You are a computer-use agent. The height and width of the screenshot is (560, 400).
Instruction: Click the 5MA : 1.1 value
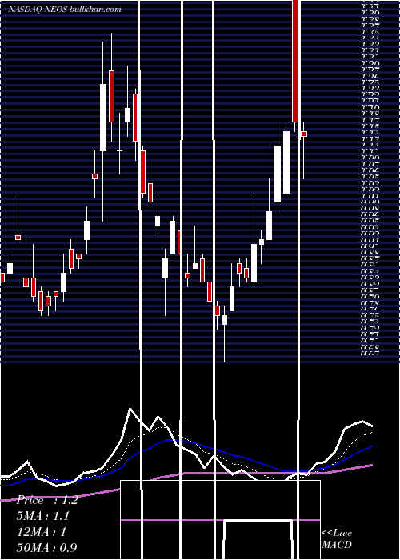[43, 516]
